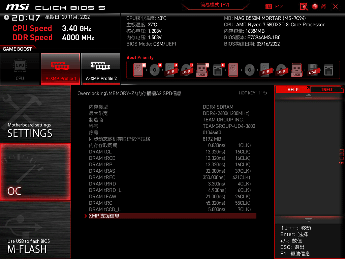This screenshot has width=345, height=259.
Task: Click the GAME BOOST label
Action: [17, 49]
